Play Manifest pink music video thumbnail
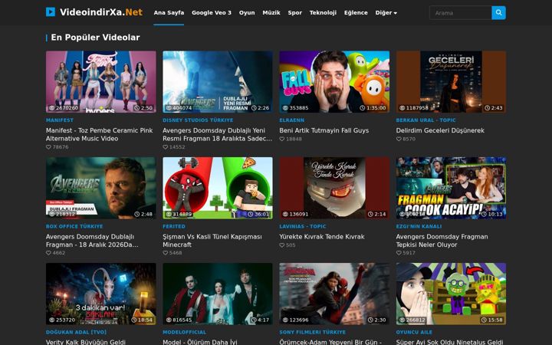Screen dimensions: 552x345 coord(100,82)
